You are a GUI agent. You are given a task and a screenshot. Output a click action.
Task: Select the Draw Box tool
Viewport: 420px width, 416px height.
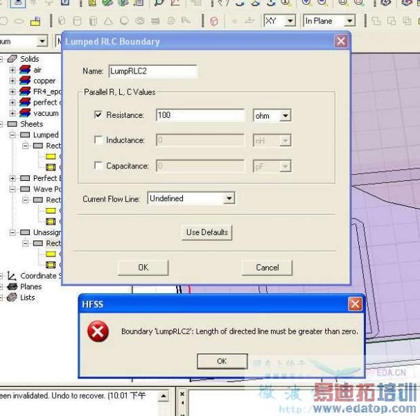point(62,21)
